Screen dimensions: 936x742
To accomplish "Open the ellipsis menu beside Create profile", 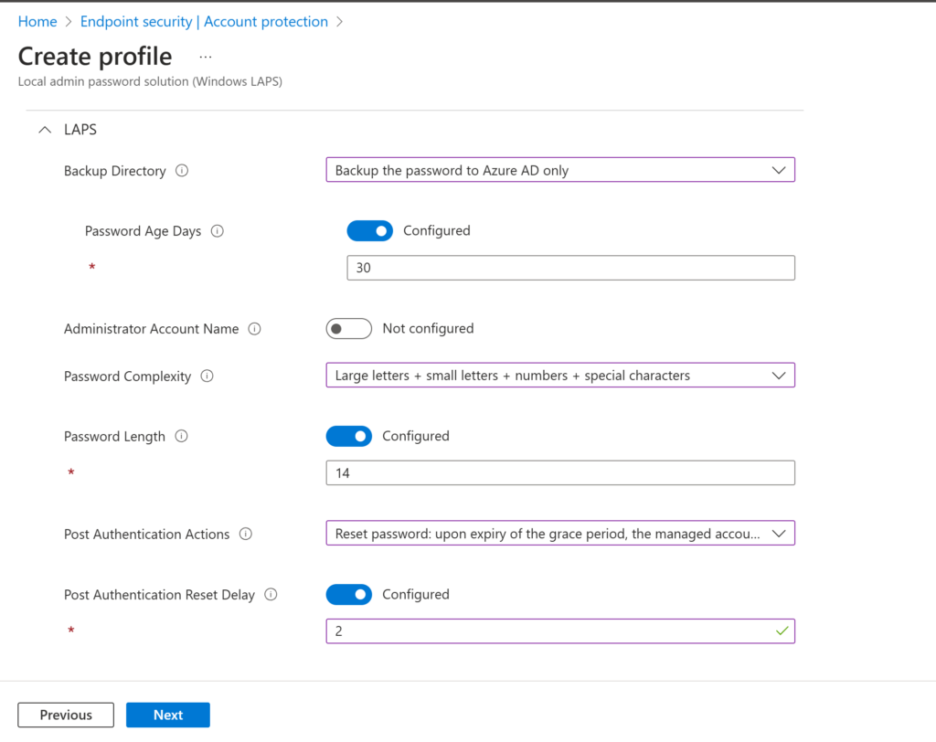I will coord(206,57).
